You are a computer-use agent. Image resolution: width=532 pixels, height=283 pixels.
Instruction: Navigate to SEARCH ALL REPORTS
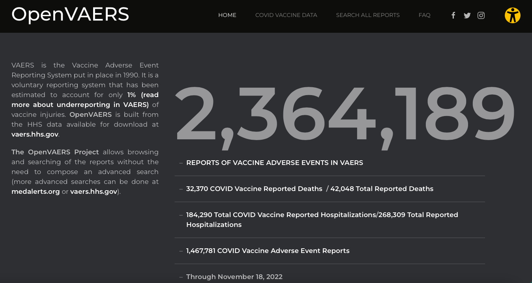point(368,15)
